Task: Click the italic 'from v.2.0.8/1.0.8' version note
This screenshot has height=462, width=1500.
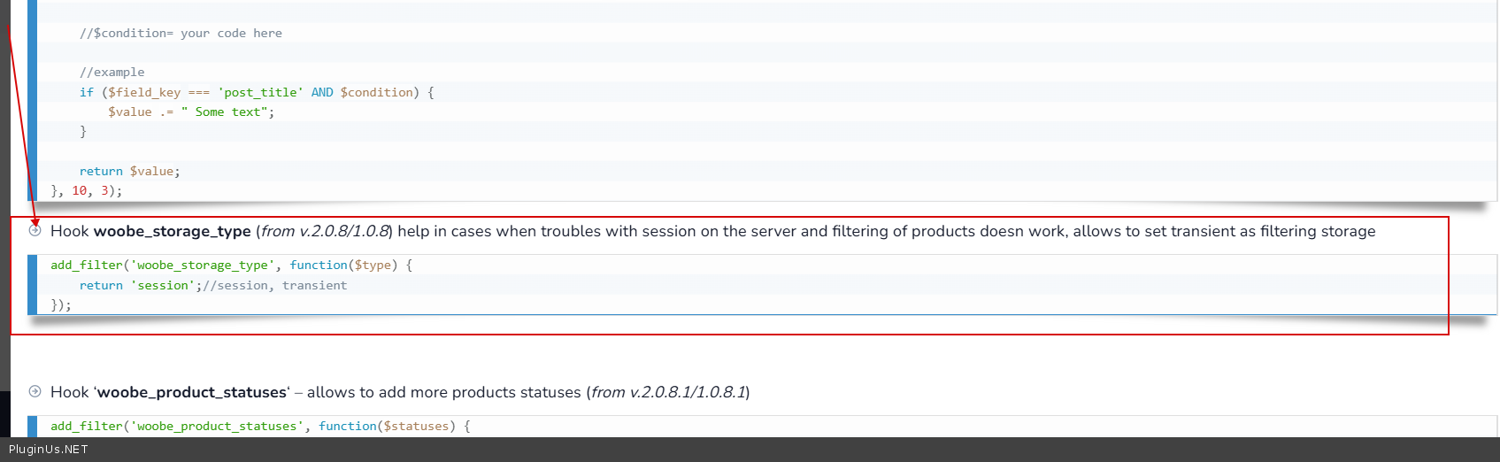Action: (x=325, y=231)
